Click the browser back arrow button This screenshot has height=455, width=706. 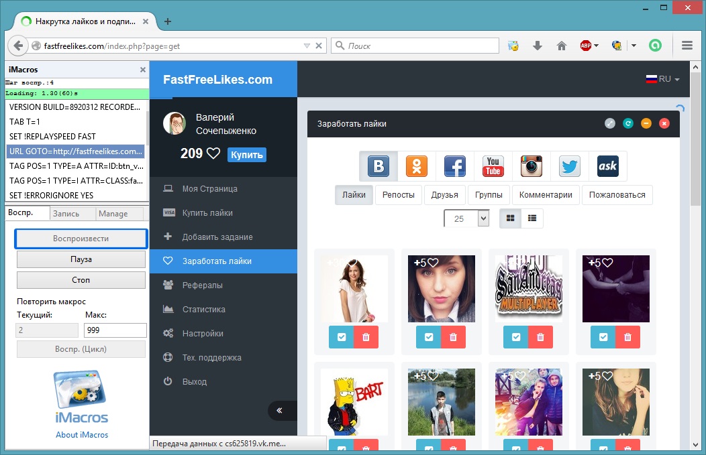(18, 46)
